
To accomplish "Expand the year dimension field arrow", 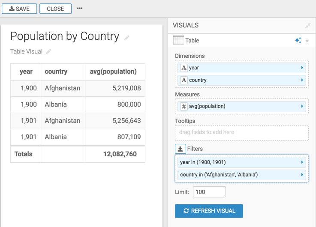I will click(x=302, y=68).
